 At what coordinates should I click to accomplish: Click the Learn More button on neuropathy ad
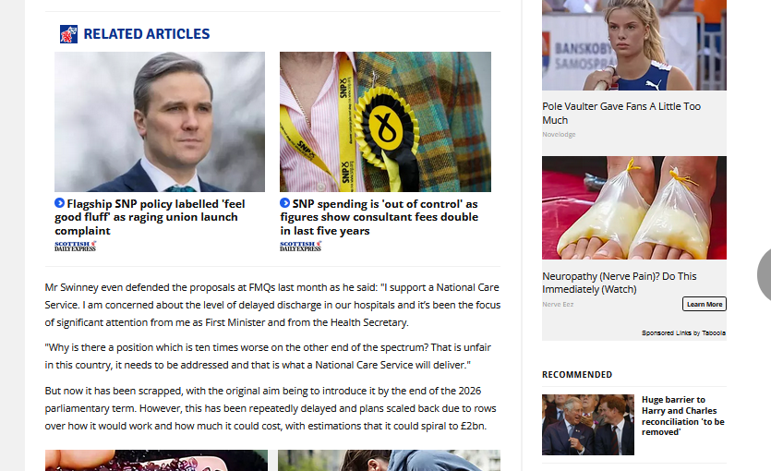click(705, 304)
